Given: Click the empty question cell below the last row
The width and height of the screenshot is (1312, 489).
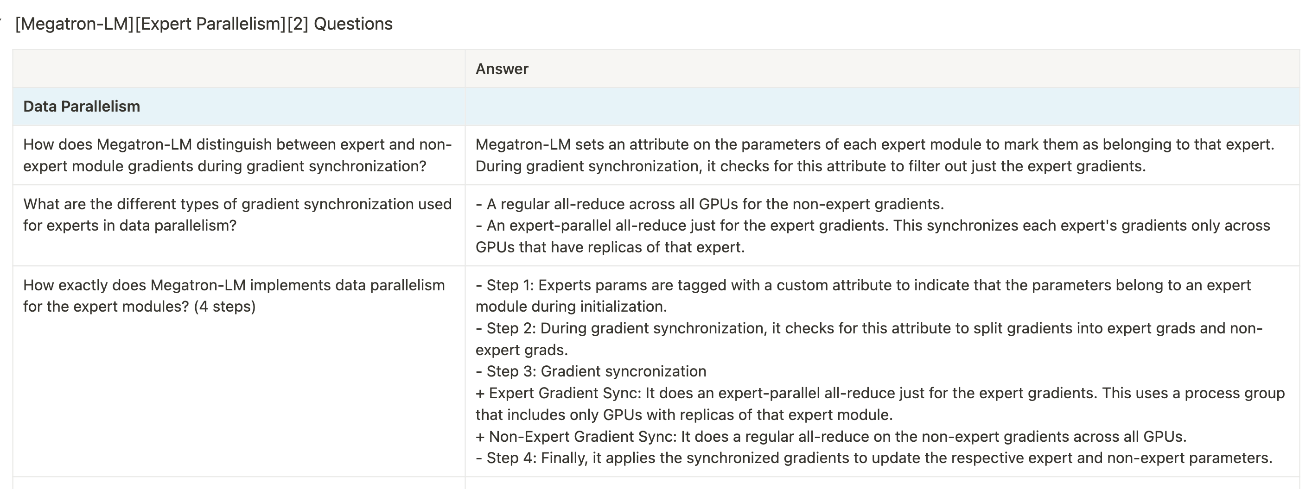Looking at the screenshot, I should pos(238,483).
